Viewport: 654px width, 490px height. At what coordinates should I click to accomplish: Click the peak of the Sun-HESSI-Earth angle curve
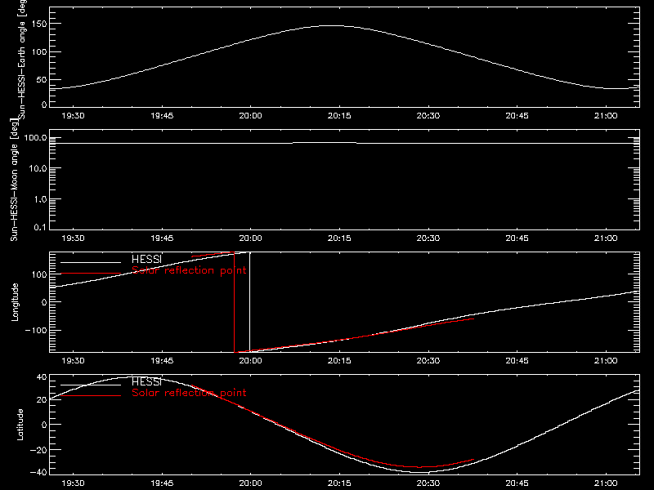(333, 26)
